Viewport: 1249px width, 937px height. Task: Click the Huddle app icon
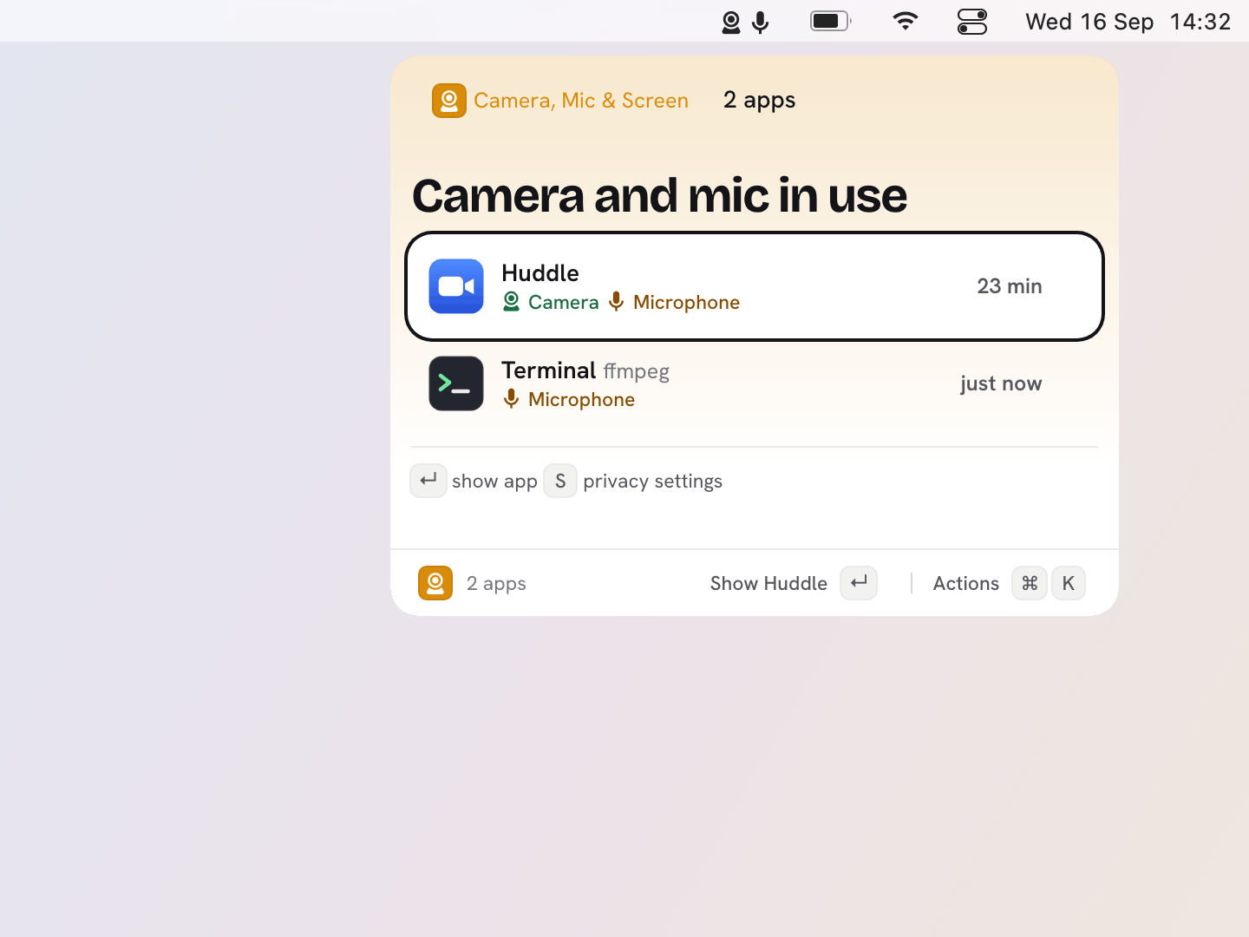pos(456,286)
